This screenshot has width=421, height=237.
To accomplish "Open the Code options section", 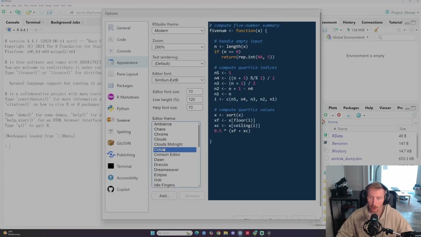I will pos(127,39).
